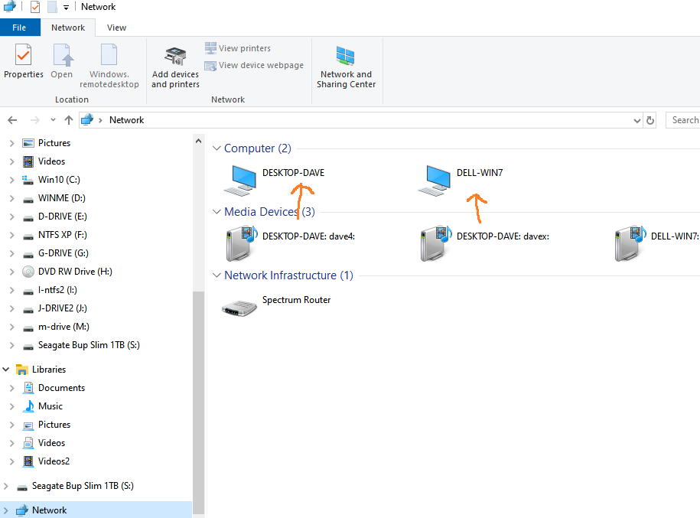Click the quick access Properties checkmark icon

click(35, 7)
